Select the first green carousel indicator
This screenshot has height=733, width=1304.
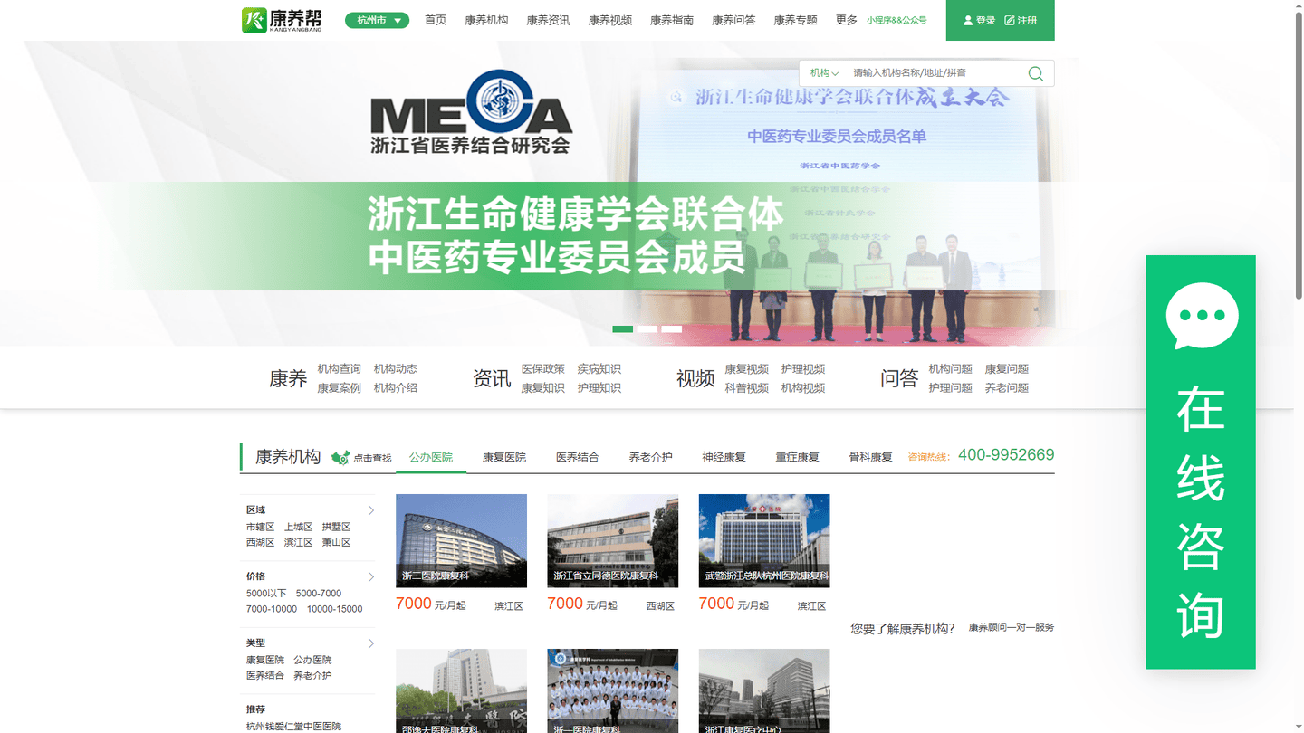[622, 329]
